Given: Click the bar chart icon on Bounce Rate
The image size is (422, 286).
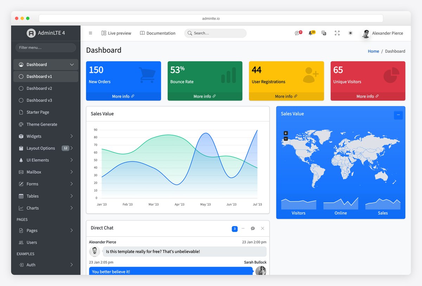Looking at the screenshot, I should 229,75.
